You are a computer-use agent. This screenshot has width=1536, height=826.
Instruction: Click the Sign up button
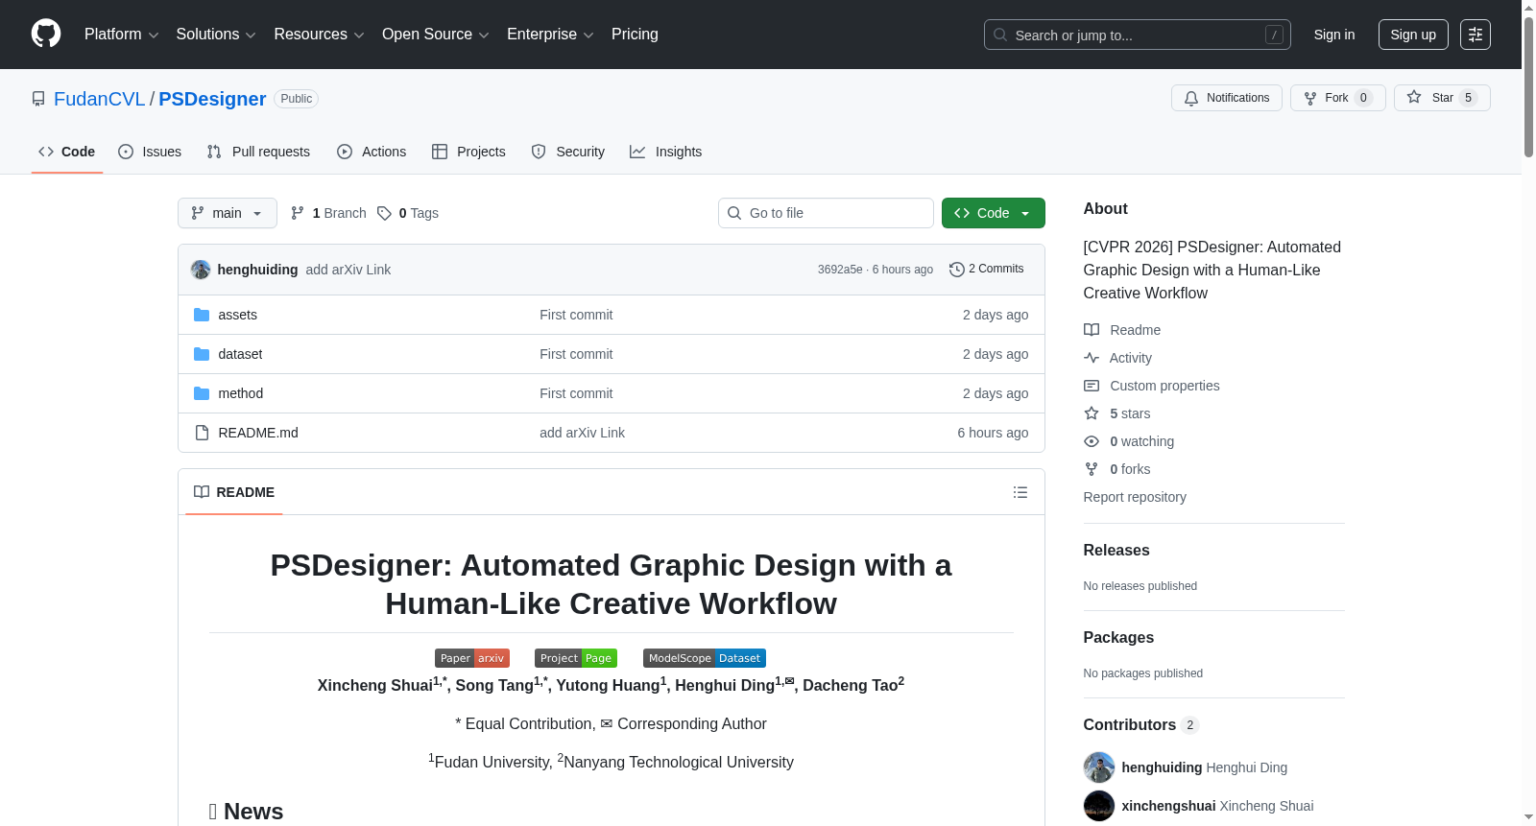[x=1413, y=35]
